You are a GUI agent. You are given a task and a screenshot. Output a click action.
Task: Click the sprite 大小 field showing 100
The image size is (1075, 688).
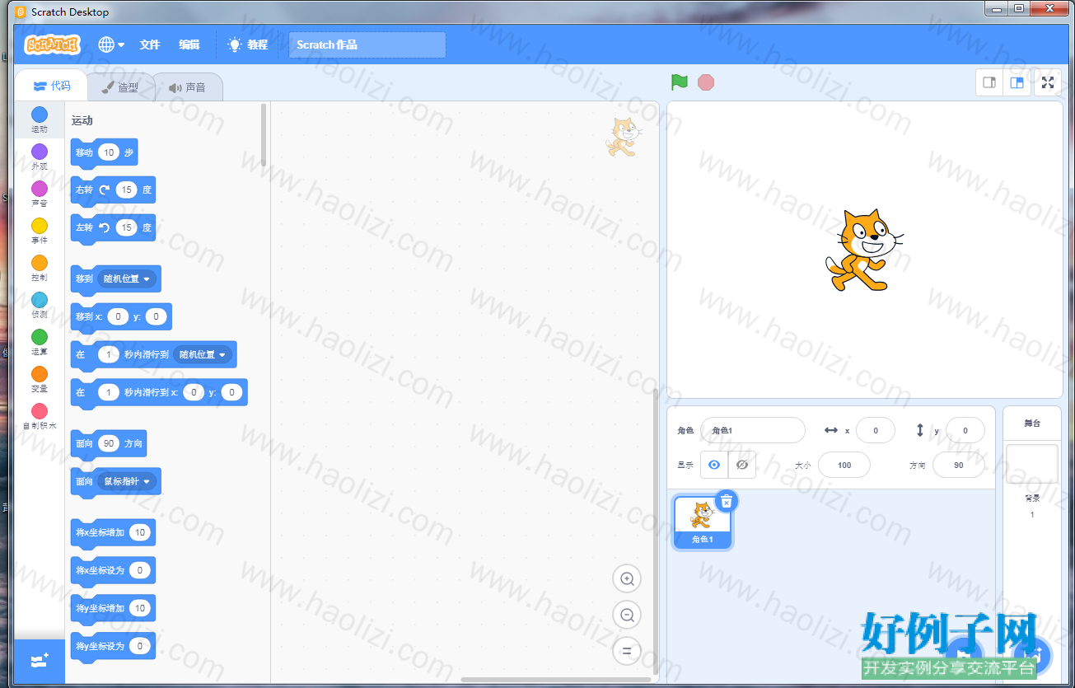tap(844, 465)
